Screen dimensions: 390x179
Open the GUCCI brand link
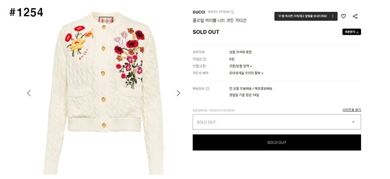[199, 12]
